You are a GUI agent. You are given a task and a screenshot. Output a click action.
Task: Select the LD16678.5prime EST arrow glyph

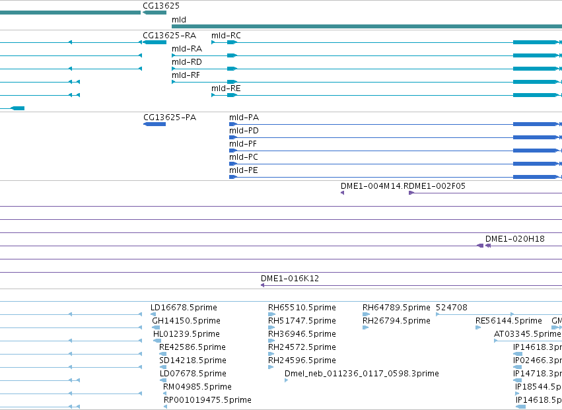[153, 314]
